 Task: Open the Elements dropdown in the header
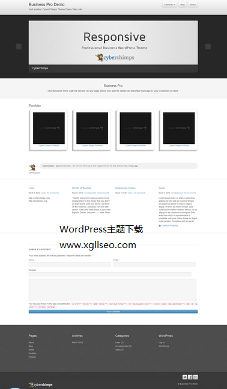click(x=169, y=5)
